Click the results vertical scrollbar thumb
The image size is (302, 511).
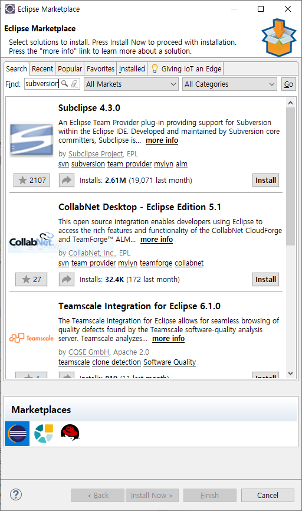[291, 176]
